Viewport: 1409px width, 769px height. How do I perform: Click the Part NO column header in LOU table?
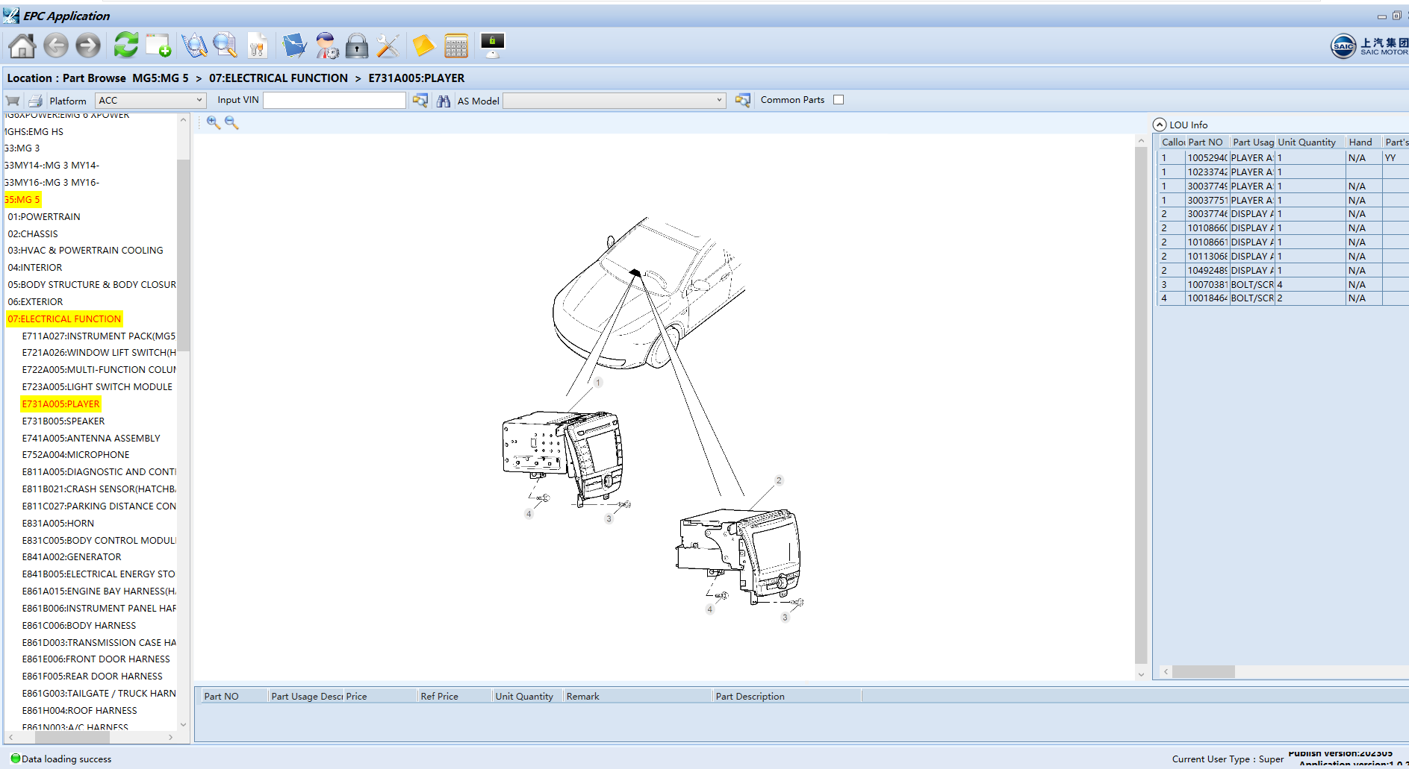pyautogui.click(x=1205, y=142)
